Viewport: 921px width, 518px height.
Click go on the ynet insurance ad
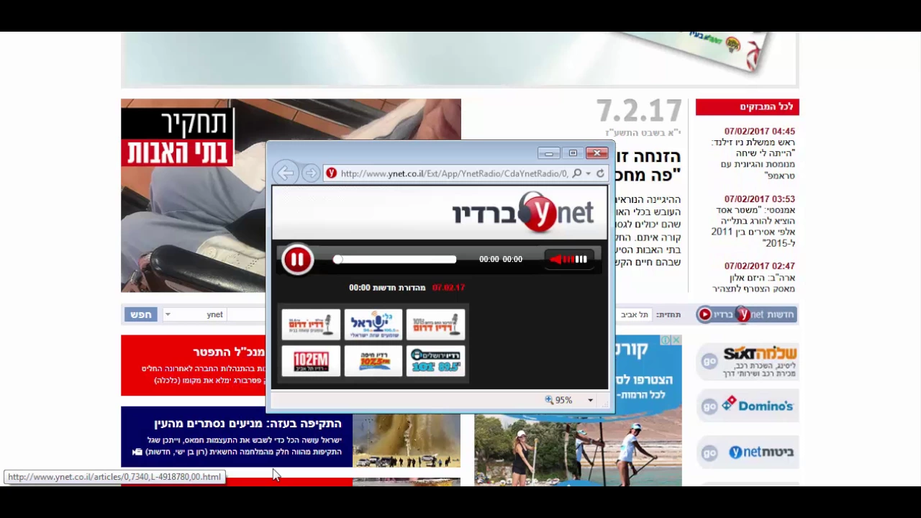click(x=709, y=453)
